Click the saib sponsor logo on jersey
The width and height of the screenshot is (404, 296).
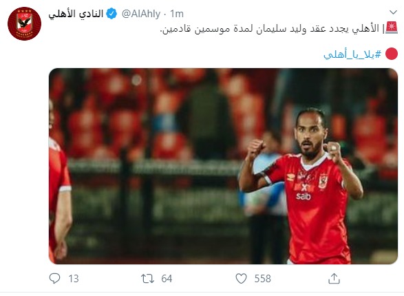point(304,195)
